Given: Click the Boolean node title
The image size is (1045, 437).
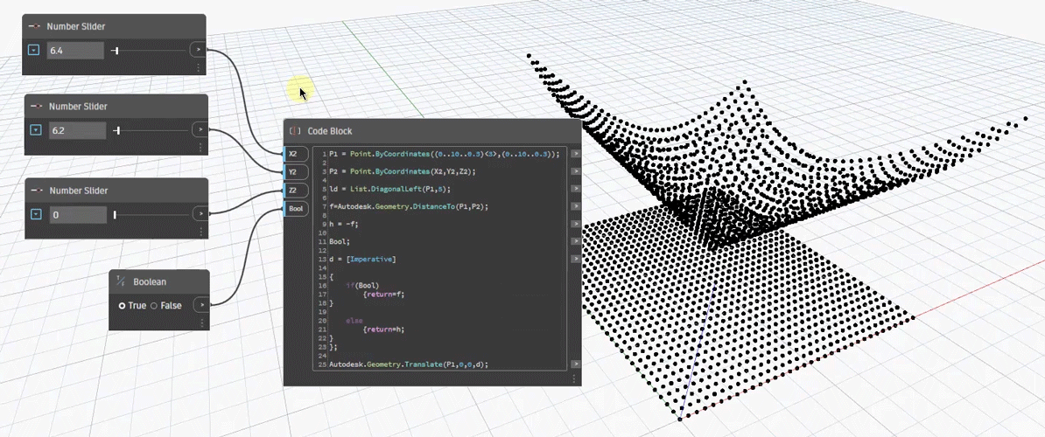Looking at the screenshot, I should coord(150,282).
